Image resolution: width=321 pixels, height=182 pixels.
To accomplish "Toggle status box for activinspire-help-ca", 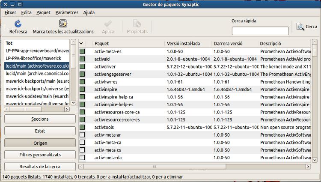I will pyautogui.click(x=82, y=97).
